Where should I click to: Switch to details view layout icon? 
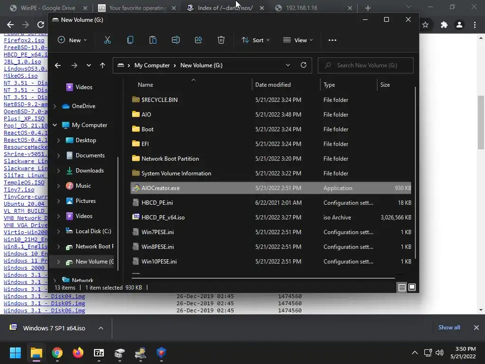coord(402,288)
